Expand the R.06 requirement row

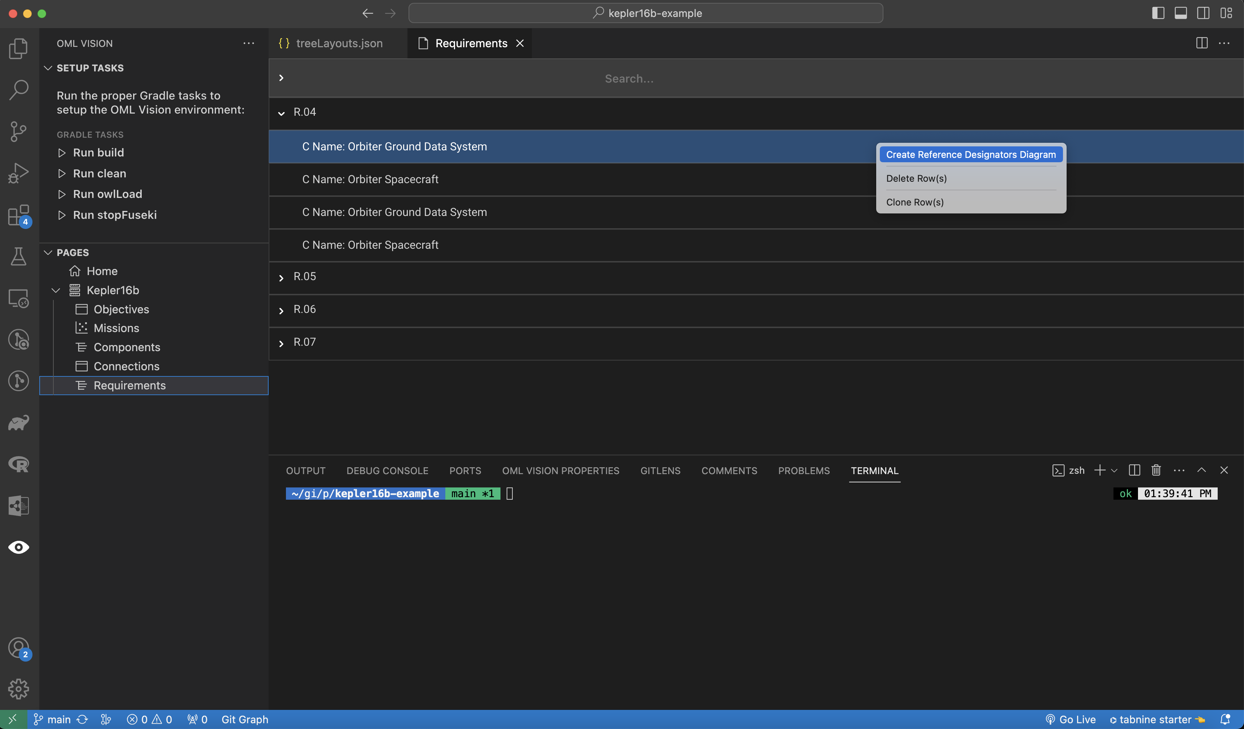point(281,310)
